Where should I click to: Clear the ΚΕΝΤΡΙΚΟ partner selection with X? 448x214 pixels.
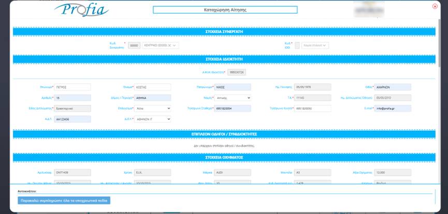169,45
